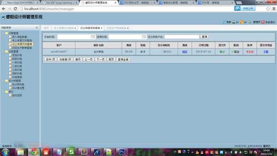The width and height of the screenshot is (277, 156).
Task: Switch to the 首页 content tab
Action: pyautogui.click(x=46, y=28)
